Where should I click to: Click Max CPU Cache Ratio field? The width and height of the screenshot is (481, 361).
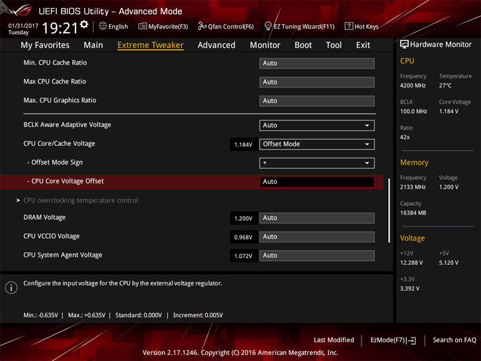(x=317, y=82)
